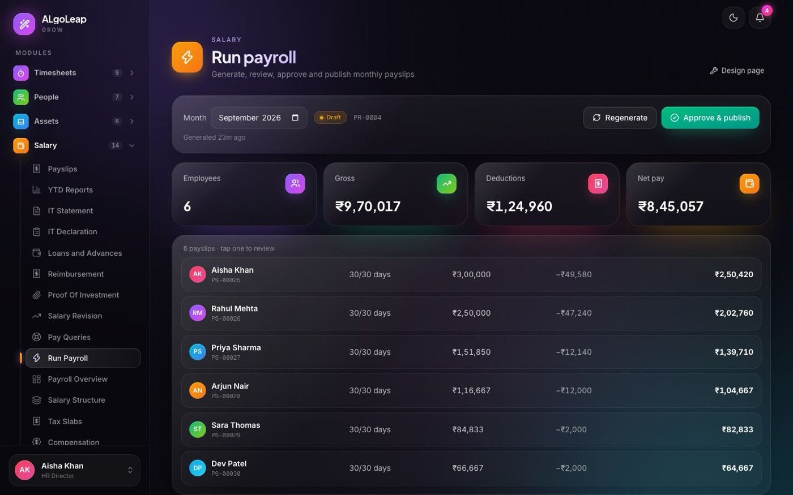
Task: Open the Aisha Khan HR Director account switcher
Action: pos(74,470)
